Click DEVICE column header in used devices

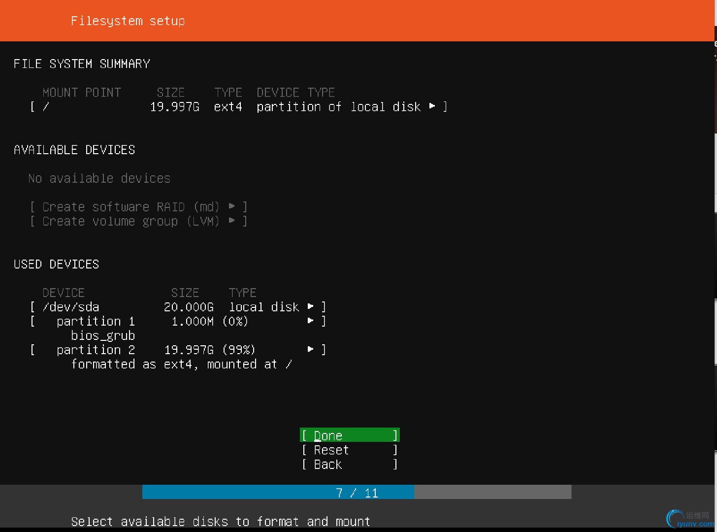click(x=64, y=293)
